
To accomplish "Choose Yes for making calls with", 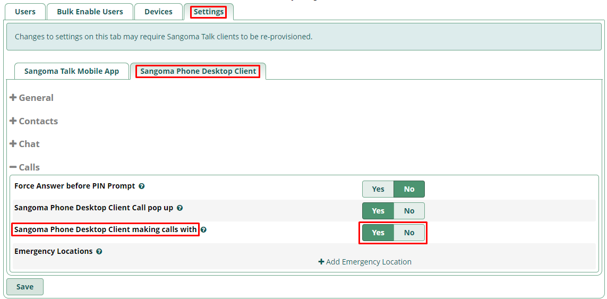I will [x=378, y=233].
